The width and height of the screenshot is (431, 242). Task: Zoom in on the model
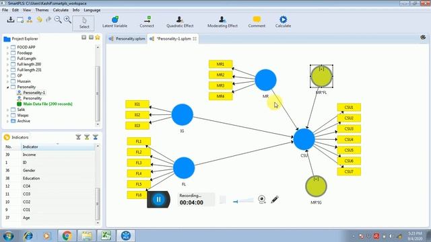click(67, 19)
